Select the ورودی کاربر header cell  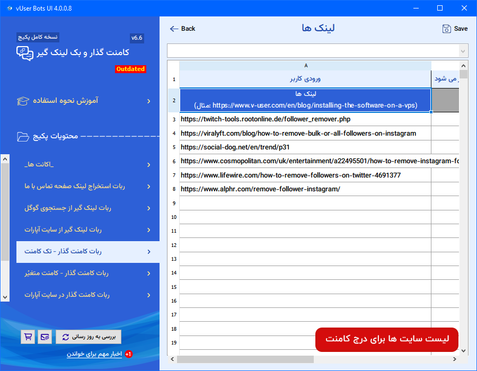point(305,79)
